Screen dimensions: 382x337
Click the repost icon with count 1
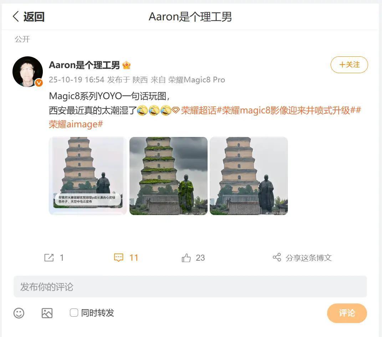coord(49,257)
